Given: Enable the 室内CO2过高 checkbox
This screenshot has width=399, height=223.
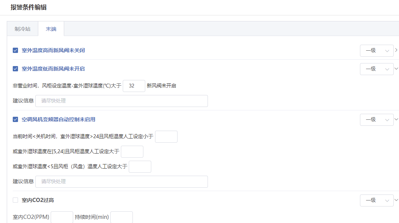Looking at the screenshot, I should click(15, 200).
